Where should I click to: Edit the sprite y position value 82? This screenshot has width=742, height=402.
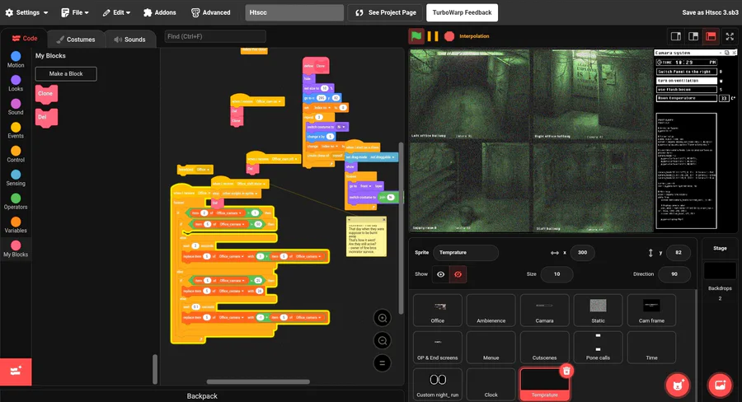(679, 253)
